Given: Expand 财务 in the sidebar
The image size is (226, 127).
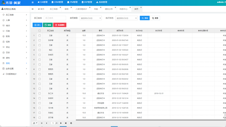Looking at the screenshot, I should 15,36.
